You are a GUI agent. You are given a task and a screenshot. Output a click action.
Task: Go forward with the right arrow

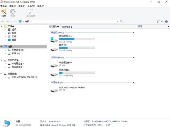click(x=8, y=21)
